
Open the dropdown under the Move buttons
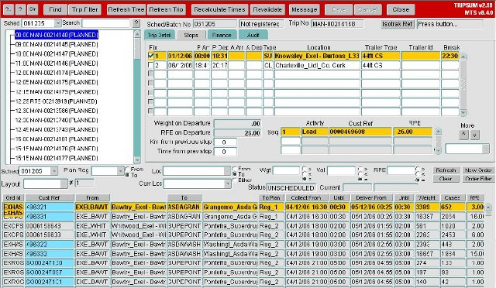tap(486, 149)
